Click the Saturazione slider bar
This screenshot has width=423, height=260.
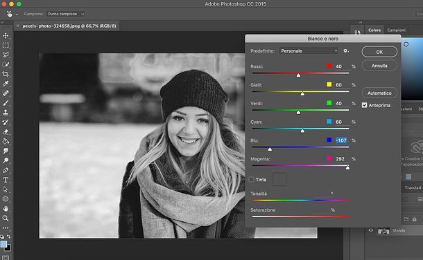(x=300, y=216)
